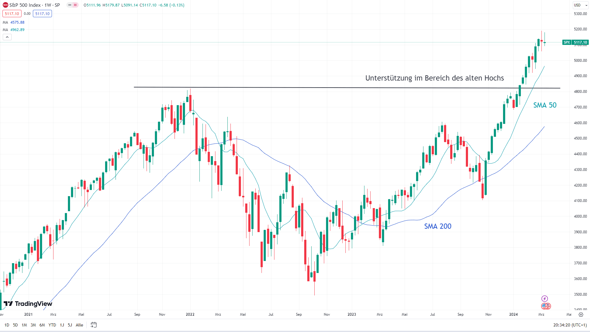Switch time range to 1D
Viewport: 590px width, 332px height.
click(7, 325)
